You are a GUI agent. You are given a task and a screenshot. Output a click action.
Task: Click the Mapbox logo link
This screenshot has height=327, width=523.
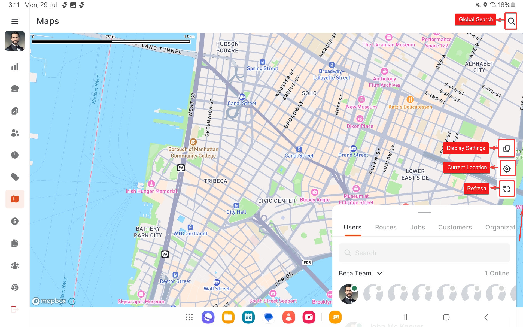[x=49, y=301]
